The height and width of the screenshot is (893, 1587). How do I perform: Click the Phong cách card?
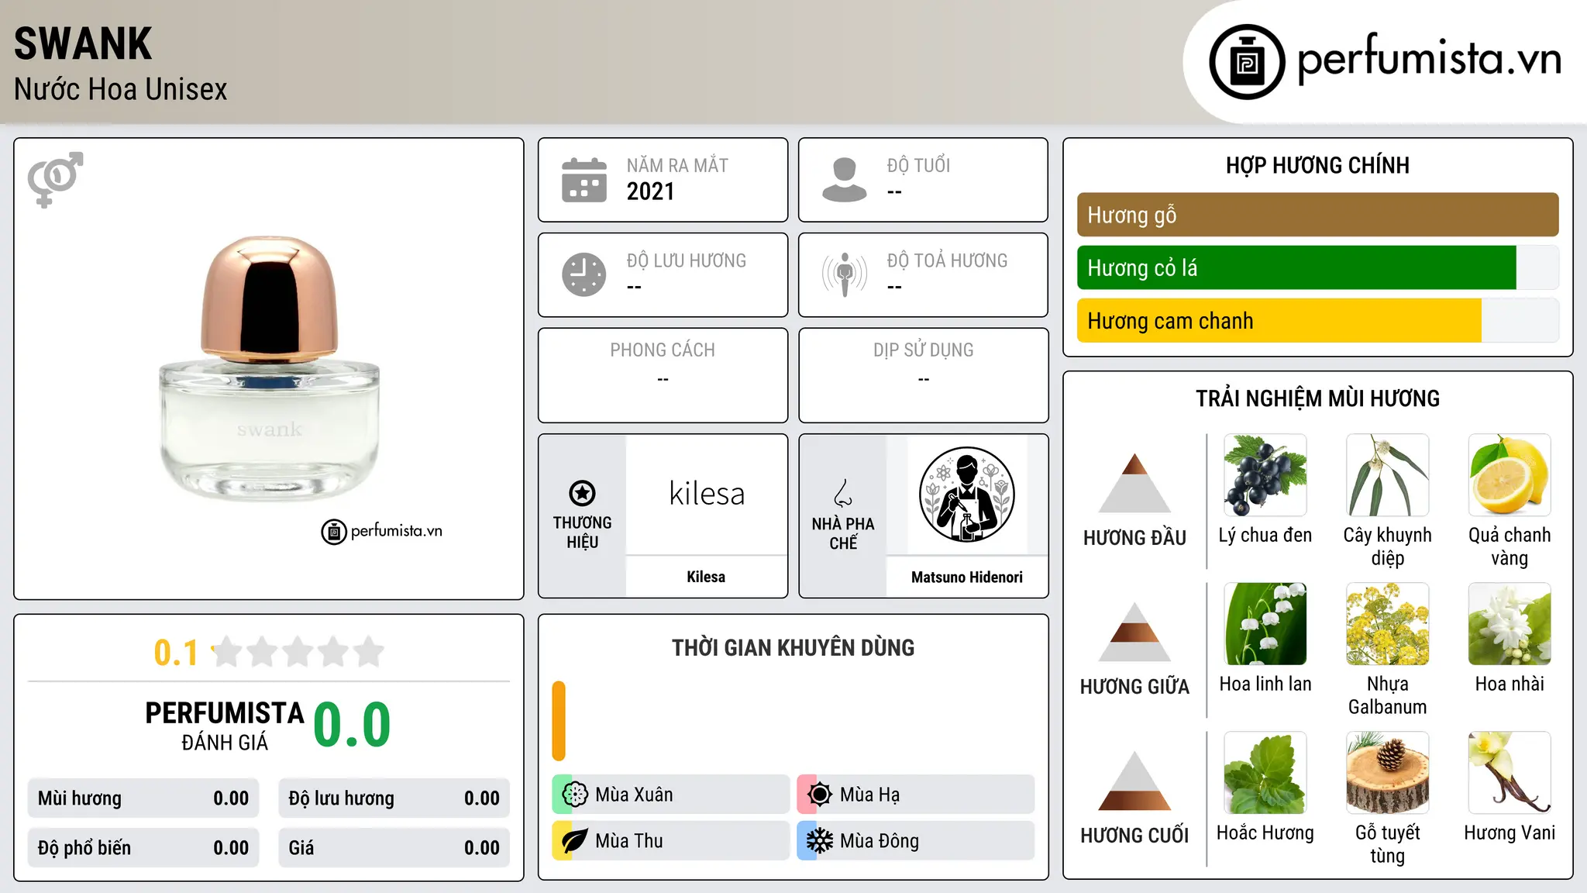[663, 375]
